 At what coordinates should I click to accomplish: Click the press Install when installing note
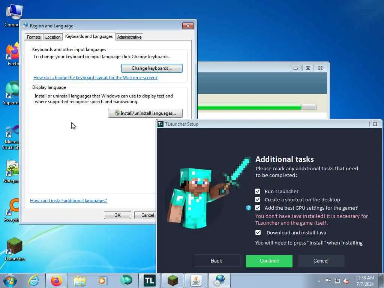click(x=309, y=243)
